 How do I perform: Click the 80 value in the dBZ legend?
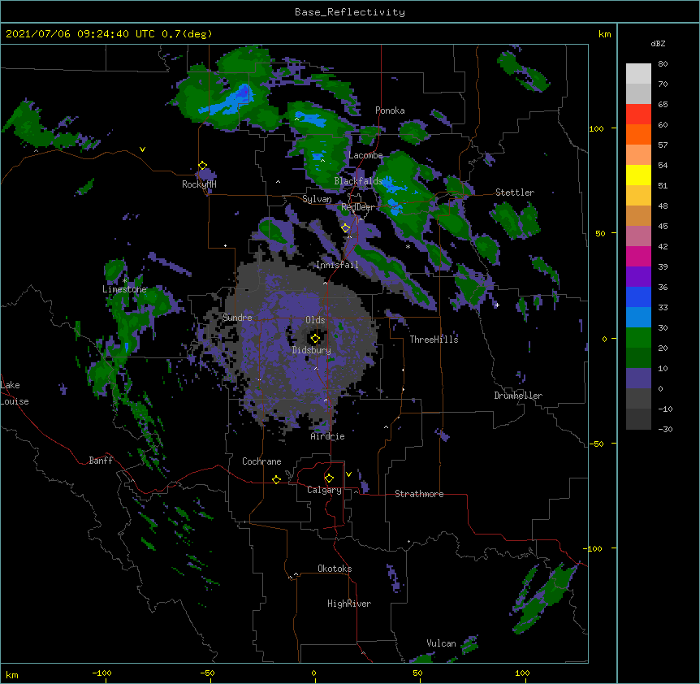[663, 64]
